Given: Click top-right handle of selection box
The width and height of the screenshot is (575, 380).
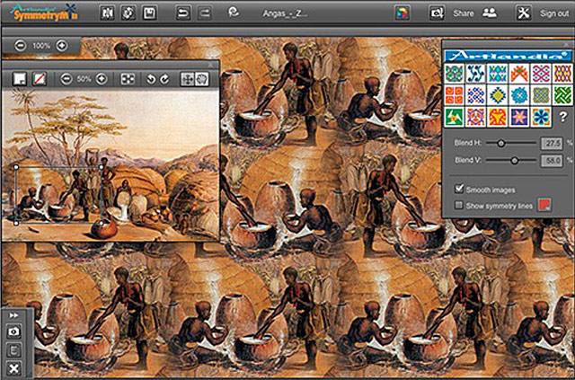Looking at the screenshot, I should (102, 167).
